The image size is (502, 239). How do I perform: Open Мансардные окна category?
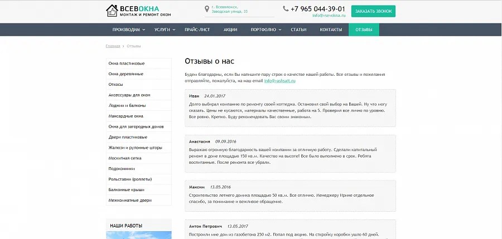click(139, 116)
